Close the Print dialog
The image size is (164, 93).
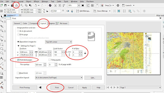coord(160,18)
